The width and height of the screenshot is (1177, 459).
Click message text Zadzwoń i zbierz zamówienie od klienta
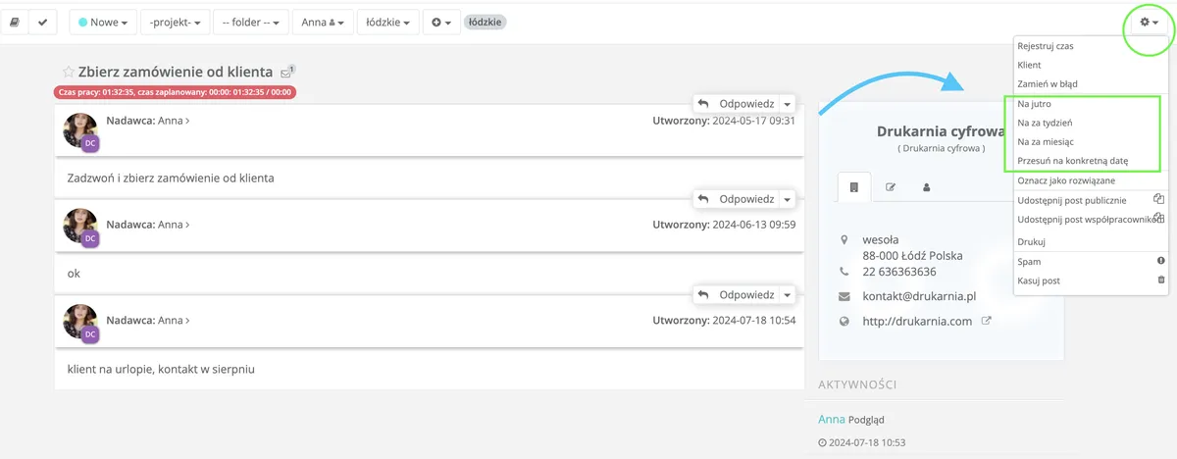click(171, 178)
